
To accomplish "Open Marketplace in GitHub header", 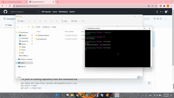I will pyautogui.click(x=63, y=12).
